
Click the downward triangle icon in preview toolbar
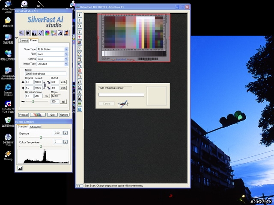(80, 48)
